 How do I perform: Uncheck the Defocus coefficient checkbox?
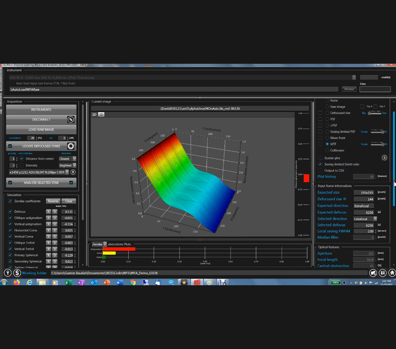click(x=10, y=212)
